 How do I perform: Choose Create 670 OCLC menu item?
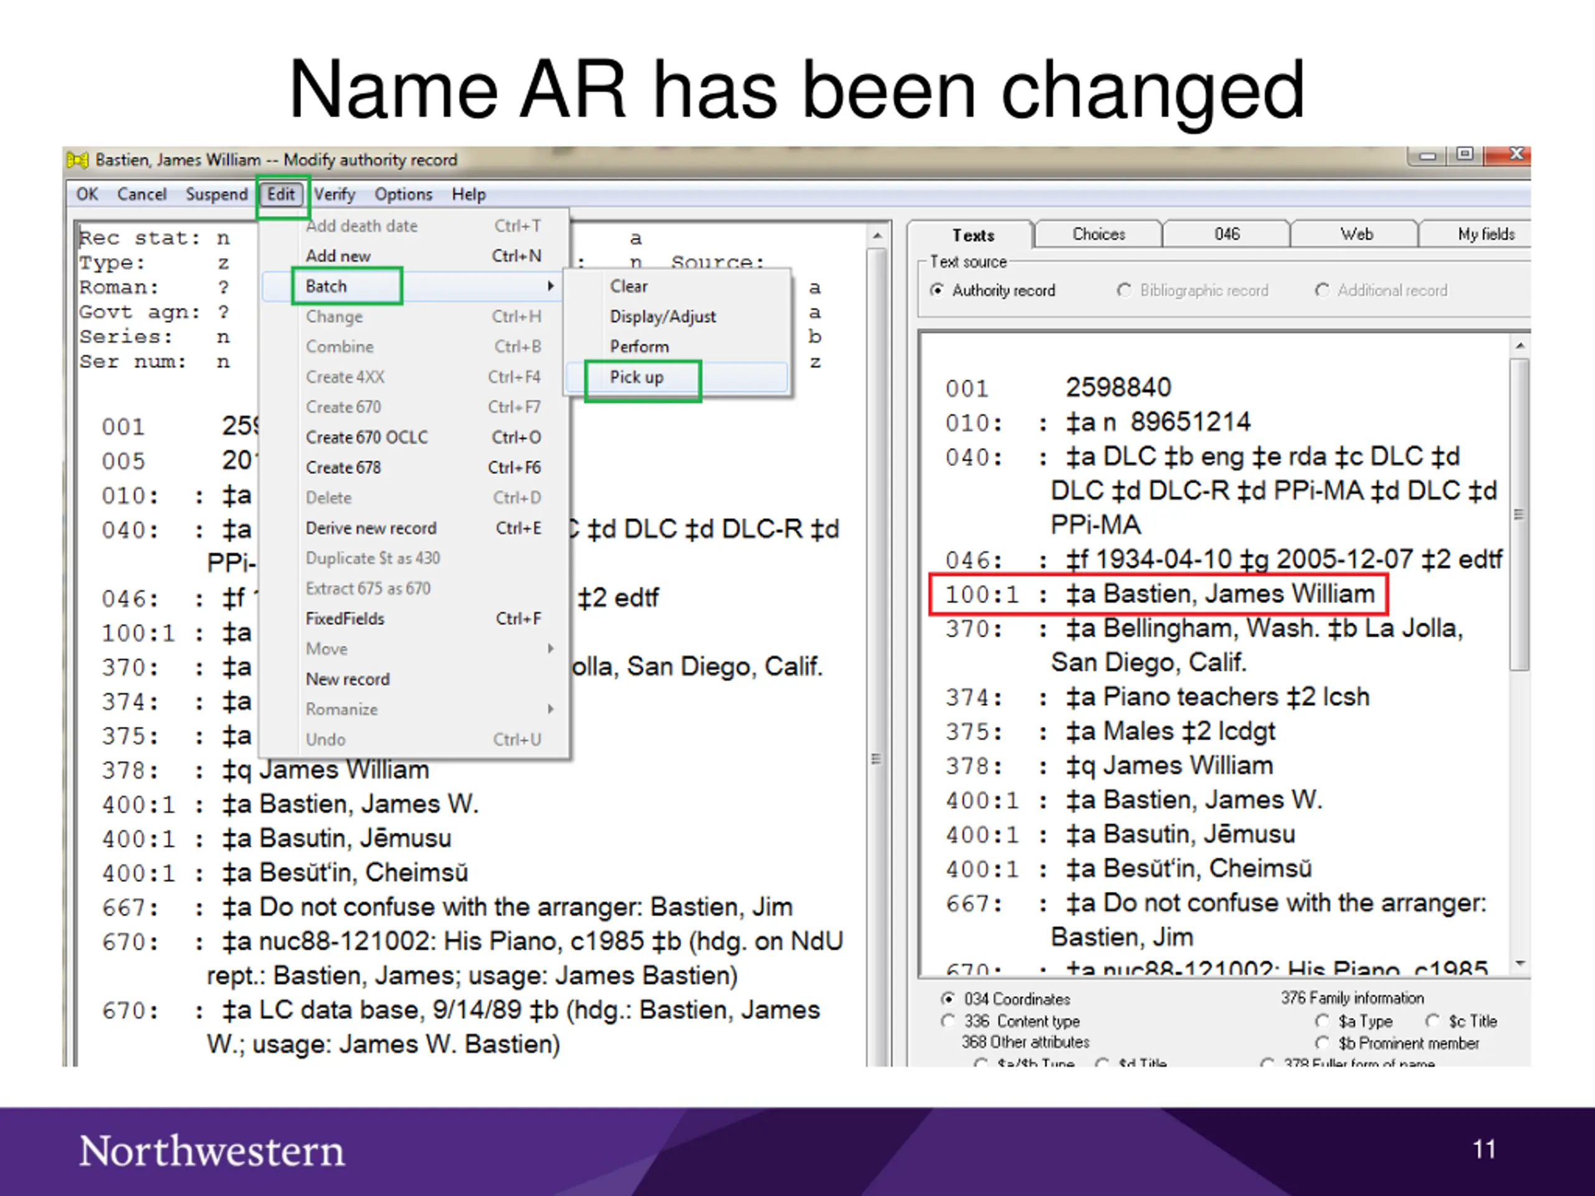click(x=416, y=437)
